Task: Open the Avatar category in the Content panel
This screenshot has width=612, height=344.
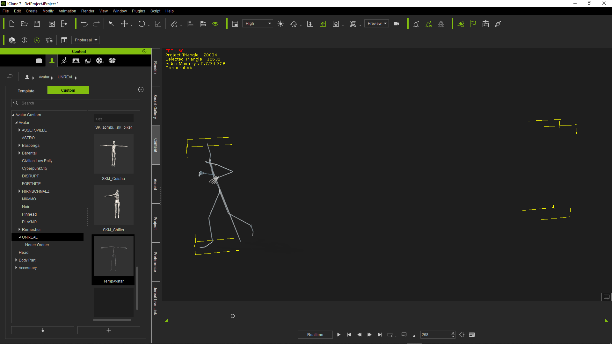Action: click(x=52, y=61)
